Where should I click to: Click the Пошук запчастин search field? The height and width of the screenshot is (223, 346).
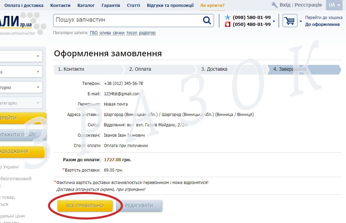coord(128,20)
